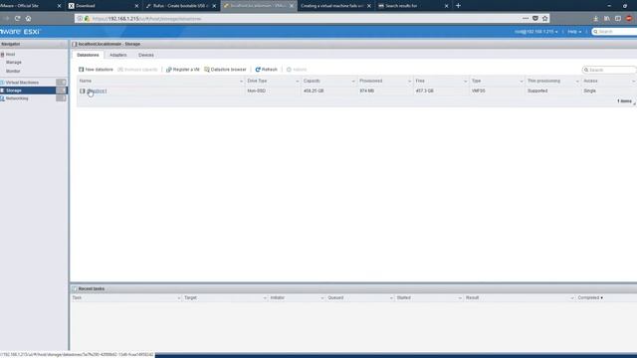
Task: Sort Recent tasks by Initiator column
Action: pos(278,298)
